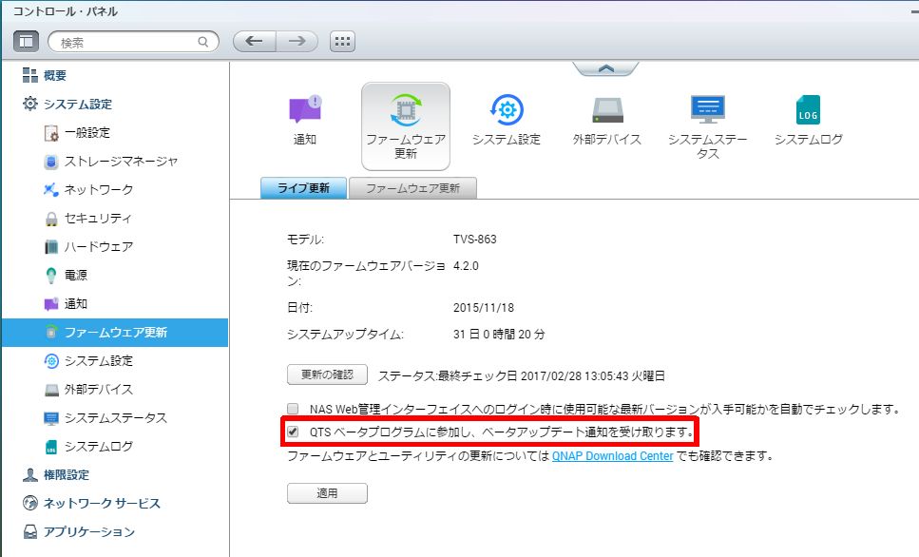Select ファームウェア更新 in the sidebar
The height and width of the screenshot is (557, 919).
click(x=115, y=333)
